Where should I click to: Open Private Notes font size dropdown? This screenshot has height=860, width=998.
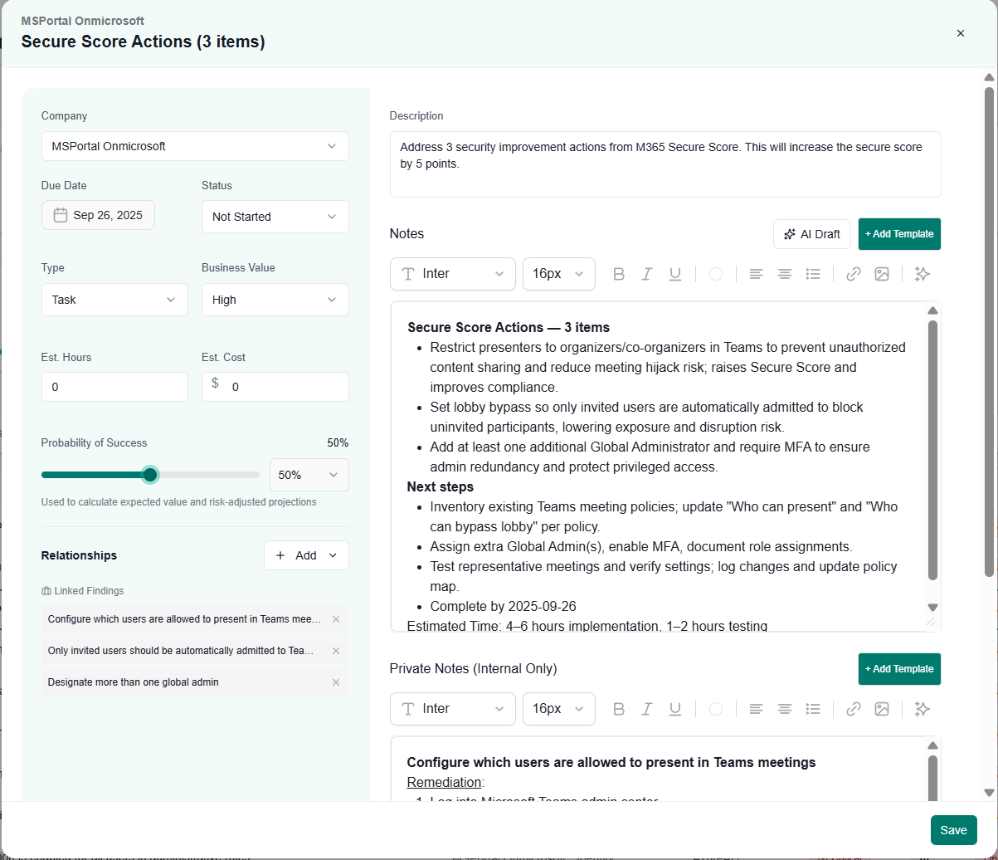coord(559,709)
